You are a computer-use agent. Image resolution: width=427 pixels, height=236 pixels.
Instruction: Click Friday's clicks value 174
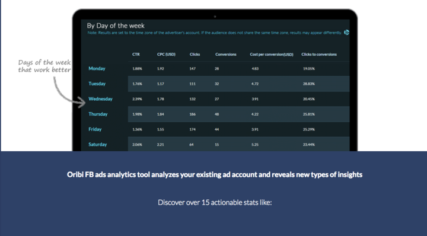[x=193, y=130]
